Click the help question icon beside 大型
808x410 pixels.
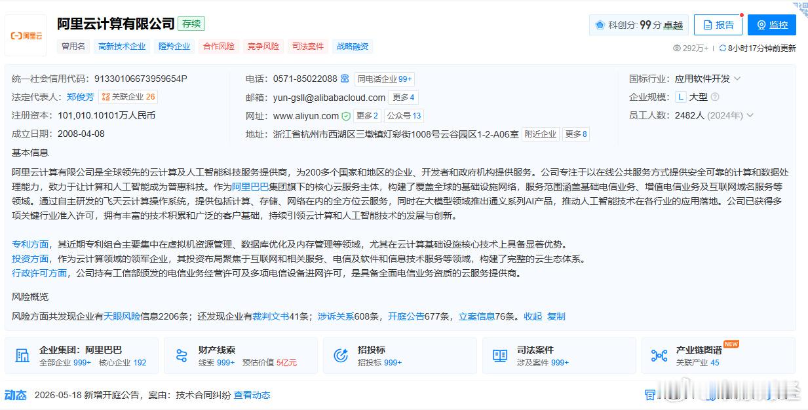point(715,97)
